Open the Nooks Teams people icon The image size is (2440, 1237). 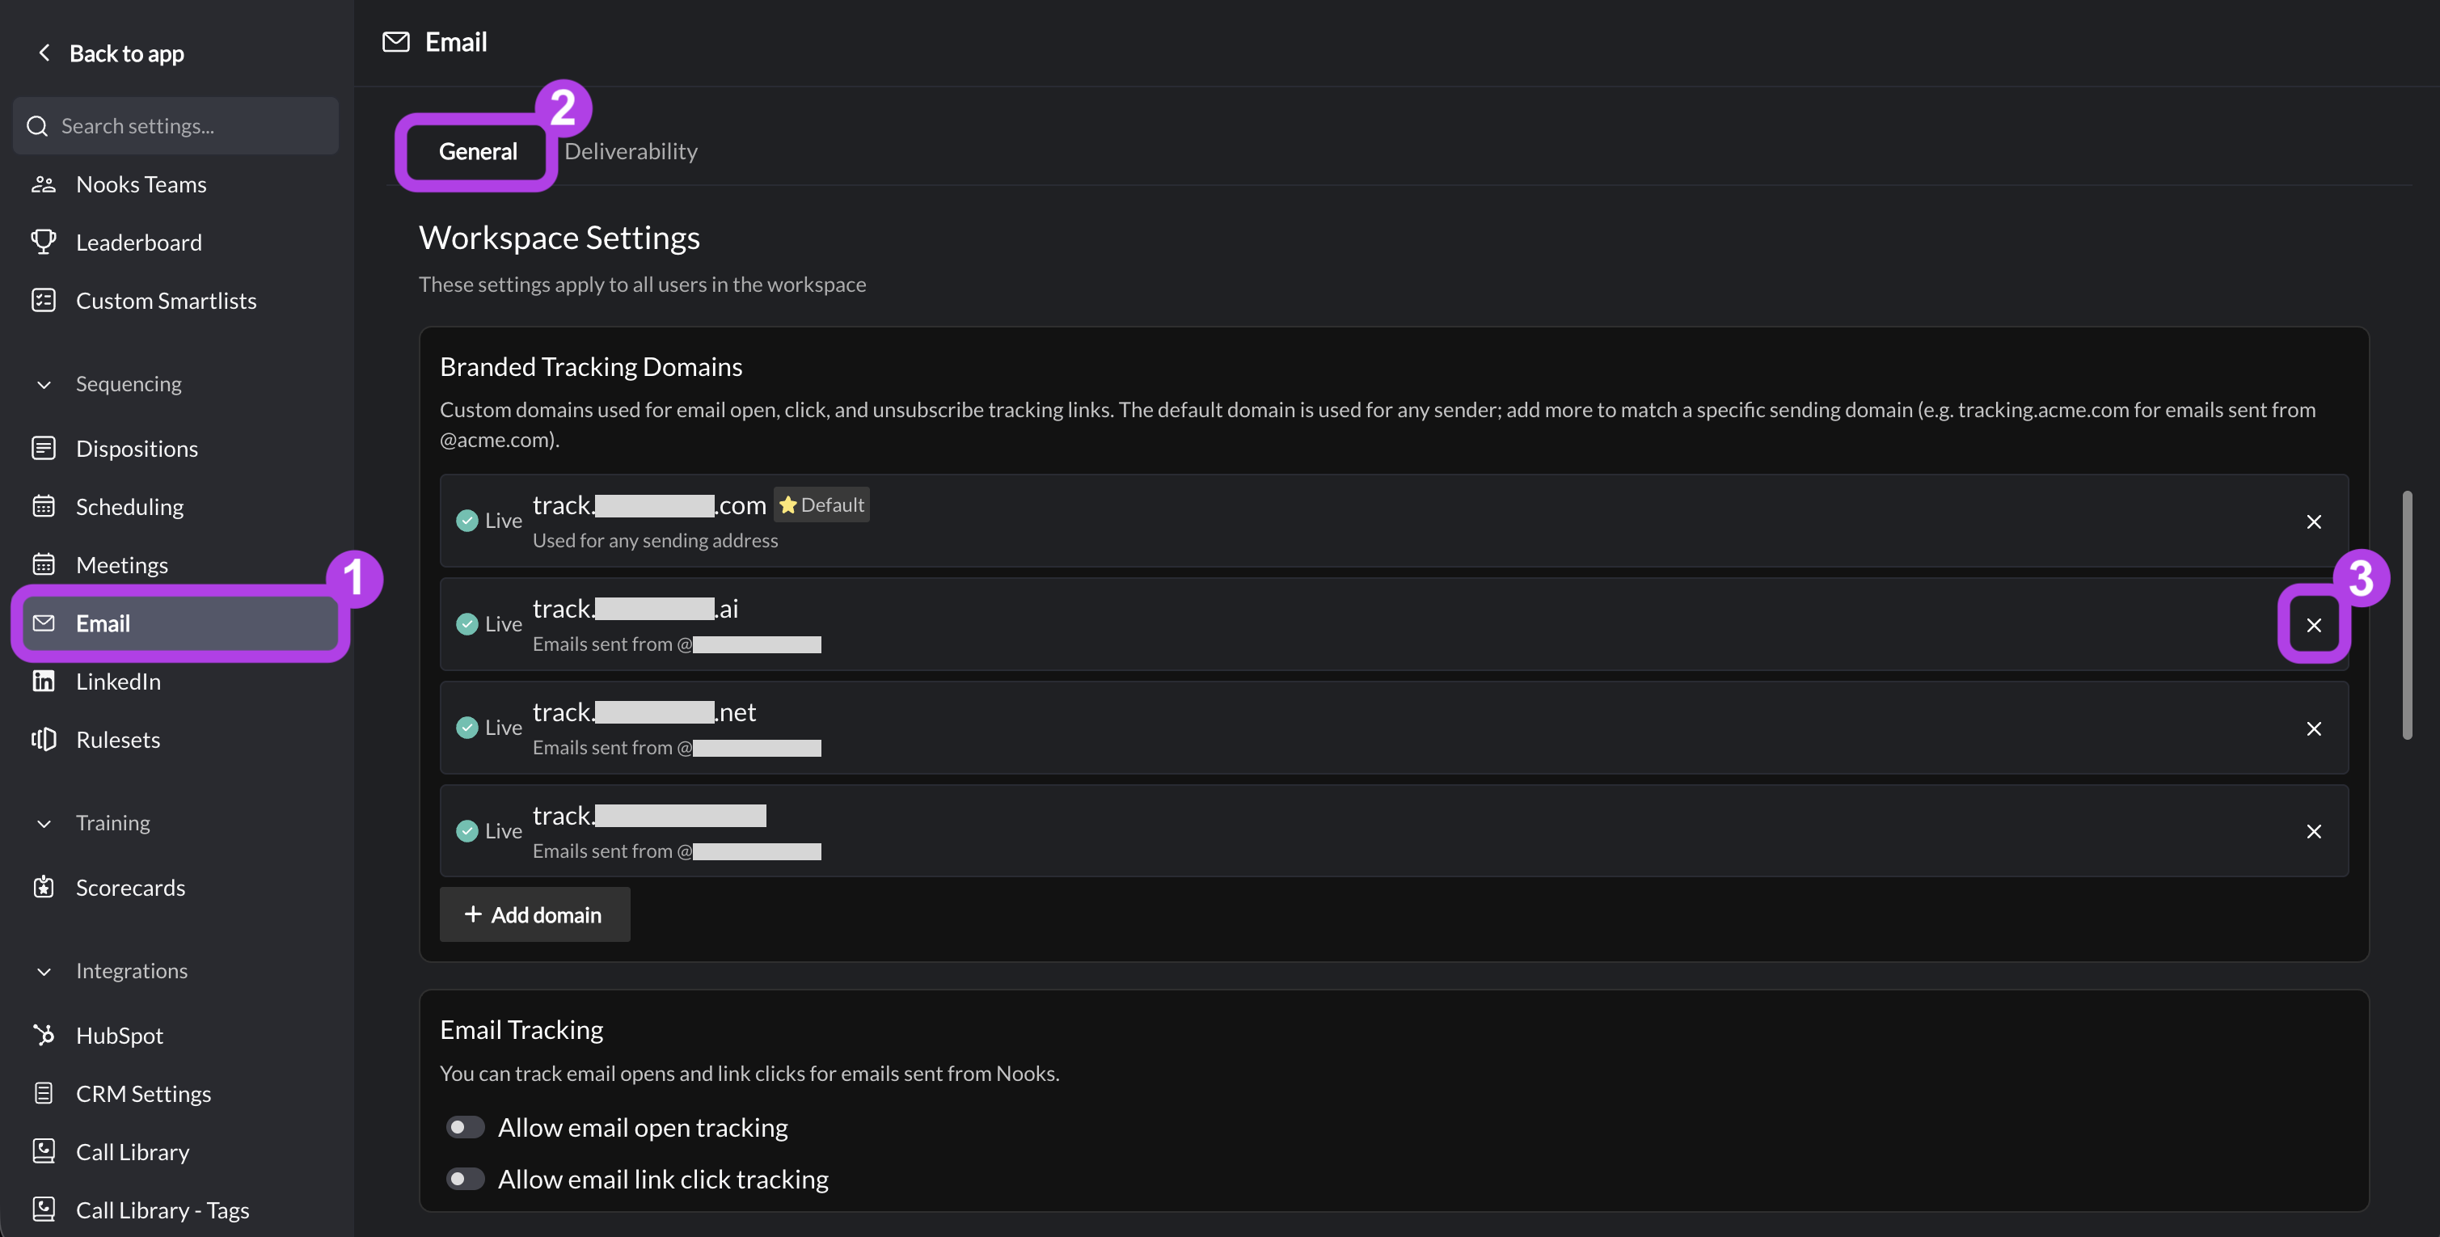point(44,184)
